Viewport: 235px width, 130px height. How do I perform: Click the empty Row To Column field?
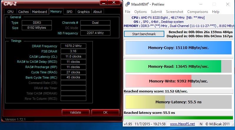click(73, 99)
